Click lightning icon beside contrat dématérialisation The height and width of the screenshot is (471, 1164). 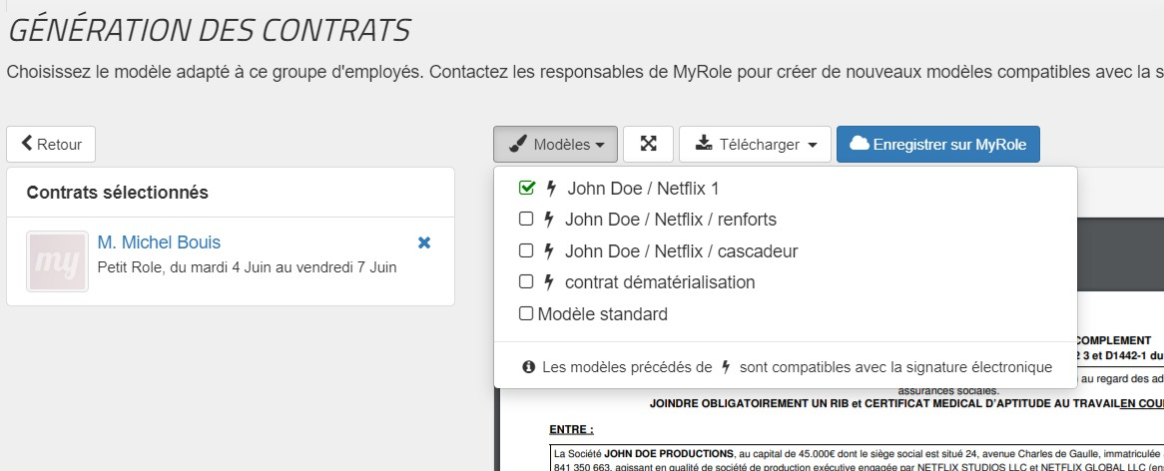pyautogui.click(x=549, y=281)
